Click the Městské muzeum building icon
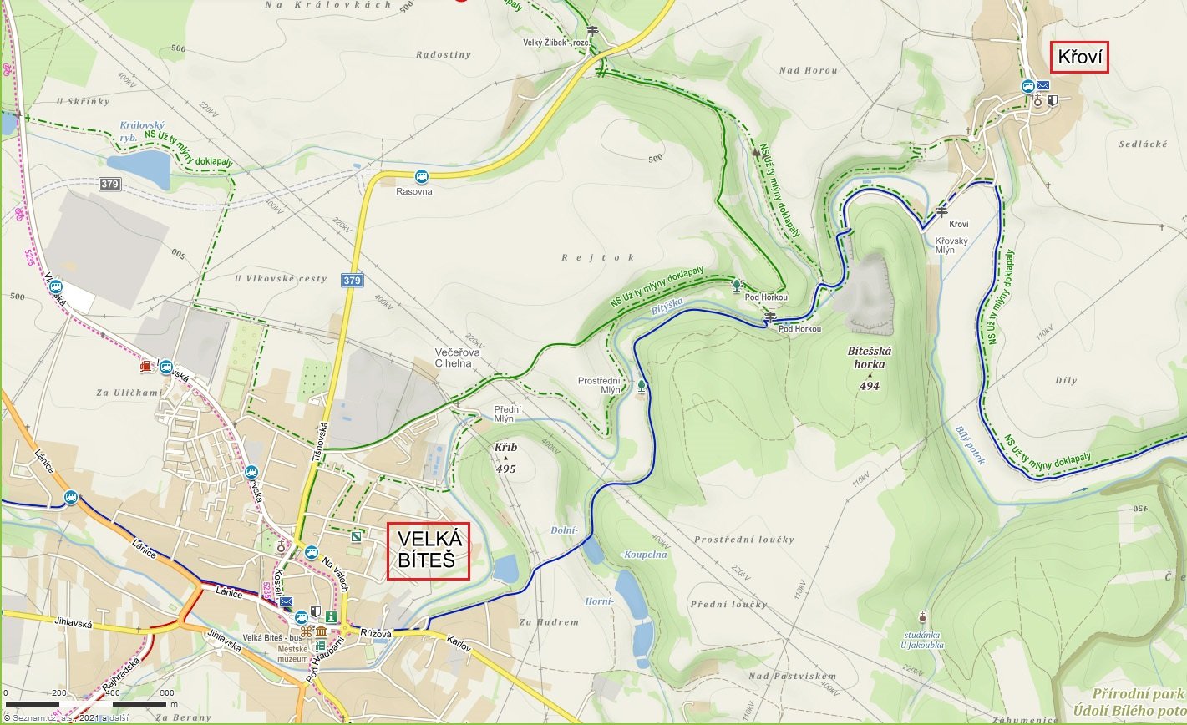Image resolution: width=1187 pixels, height=725 pixels. coord(321,629)
